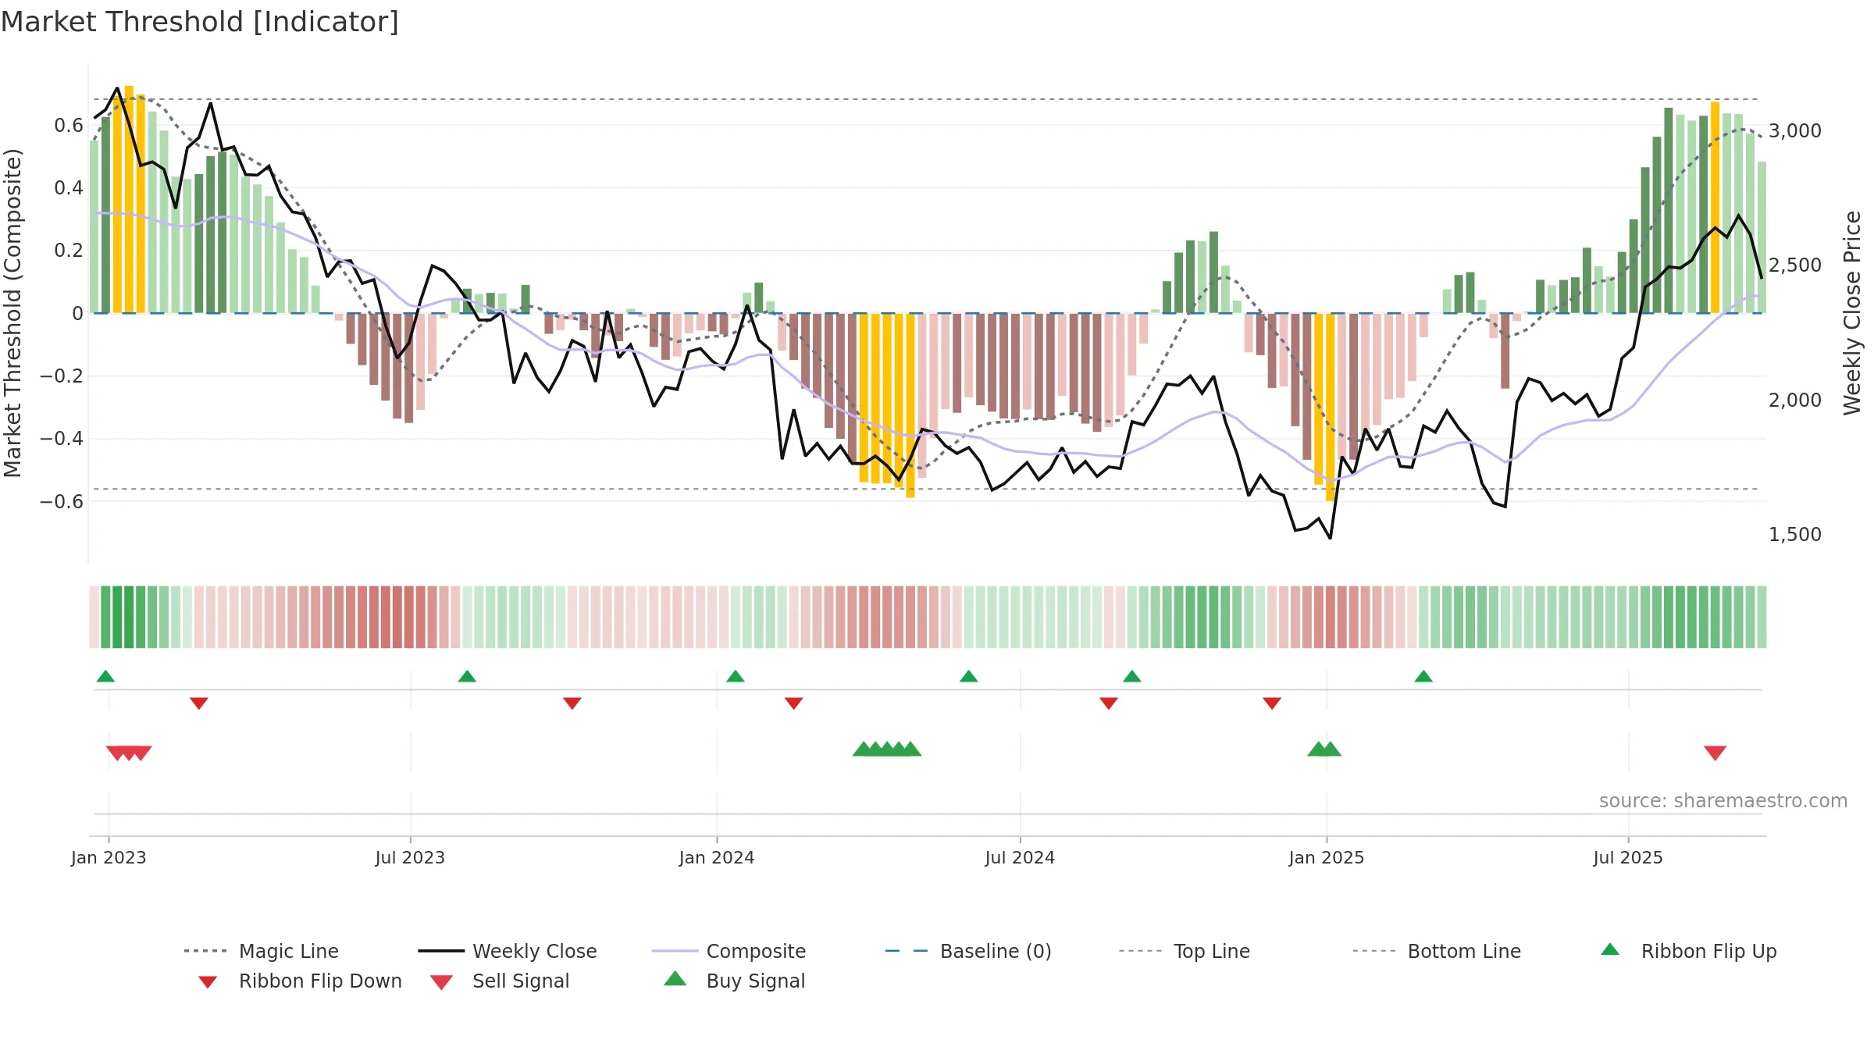This screenshot has width=1874, height=1054.
Task: Click the 2,000 price axis label
Action: pos(1795,401)
